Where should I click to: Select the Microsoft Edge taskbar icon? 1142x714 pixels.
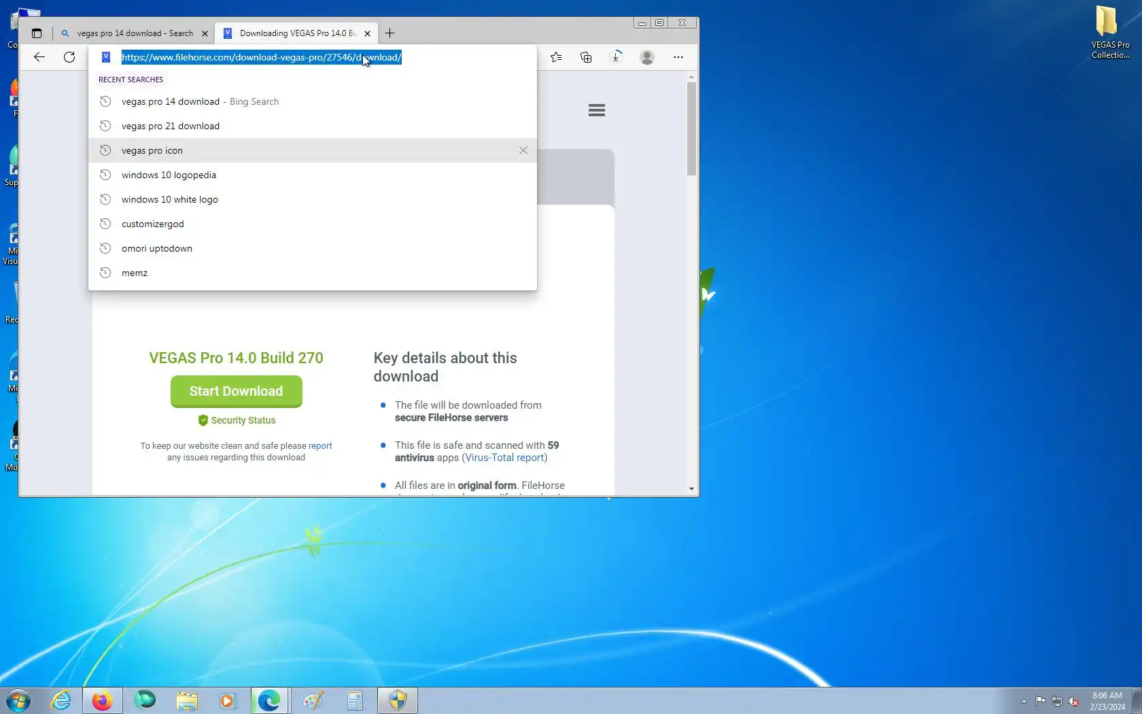[270, 700]
